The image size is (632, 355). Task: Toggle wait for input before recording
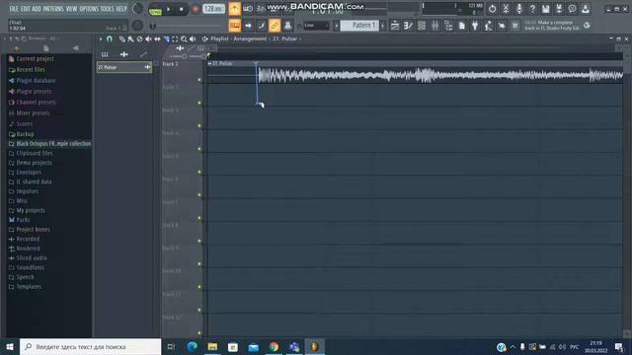248,9
